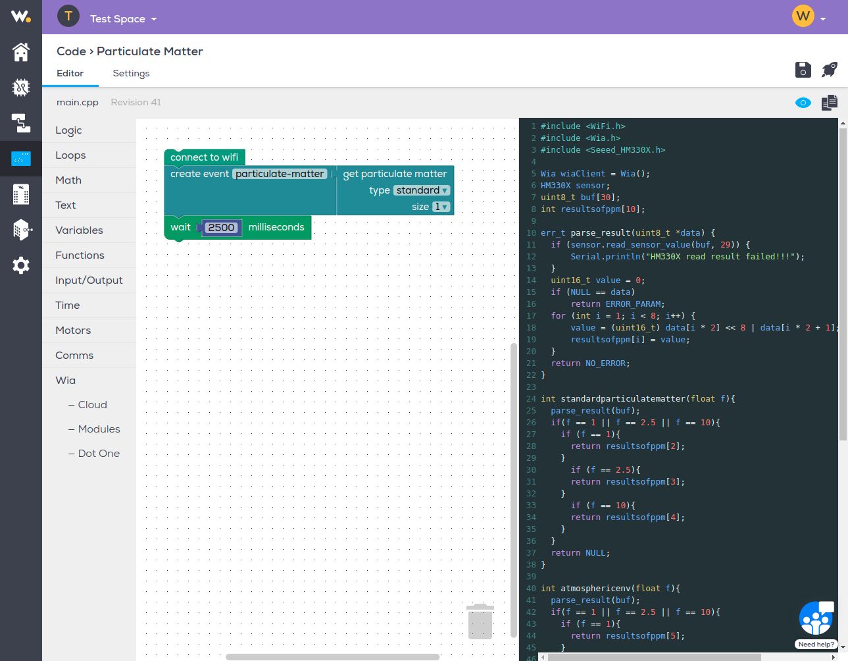
Task: Open the Logic block category
Action: pyautogui.click(x=89, y=130)
